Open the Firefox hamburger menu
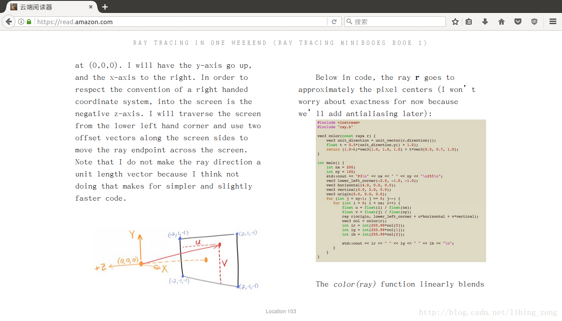Viewport: 562px width, 321px height. [x=553, y=22]
